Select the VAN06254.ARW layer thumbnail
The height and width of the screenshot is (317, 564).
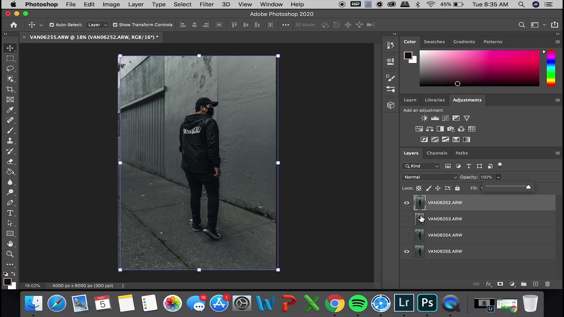pyautogui.click(x=419, y=235)
